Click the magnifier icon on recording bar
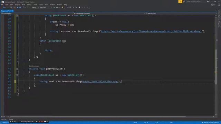The width and height of the screenshot is (221, 124). pyautogui.click(x=15, y=122)
